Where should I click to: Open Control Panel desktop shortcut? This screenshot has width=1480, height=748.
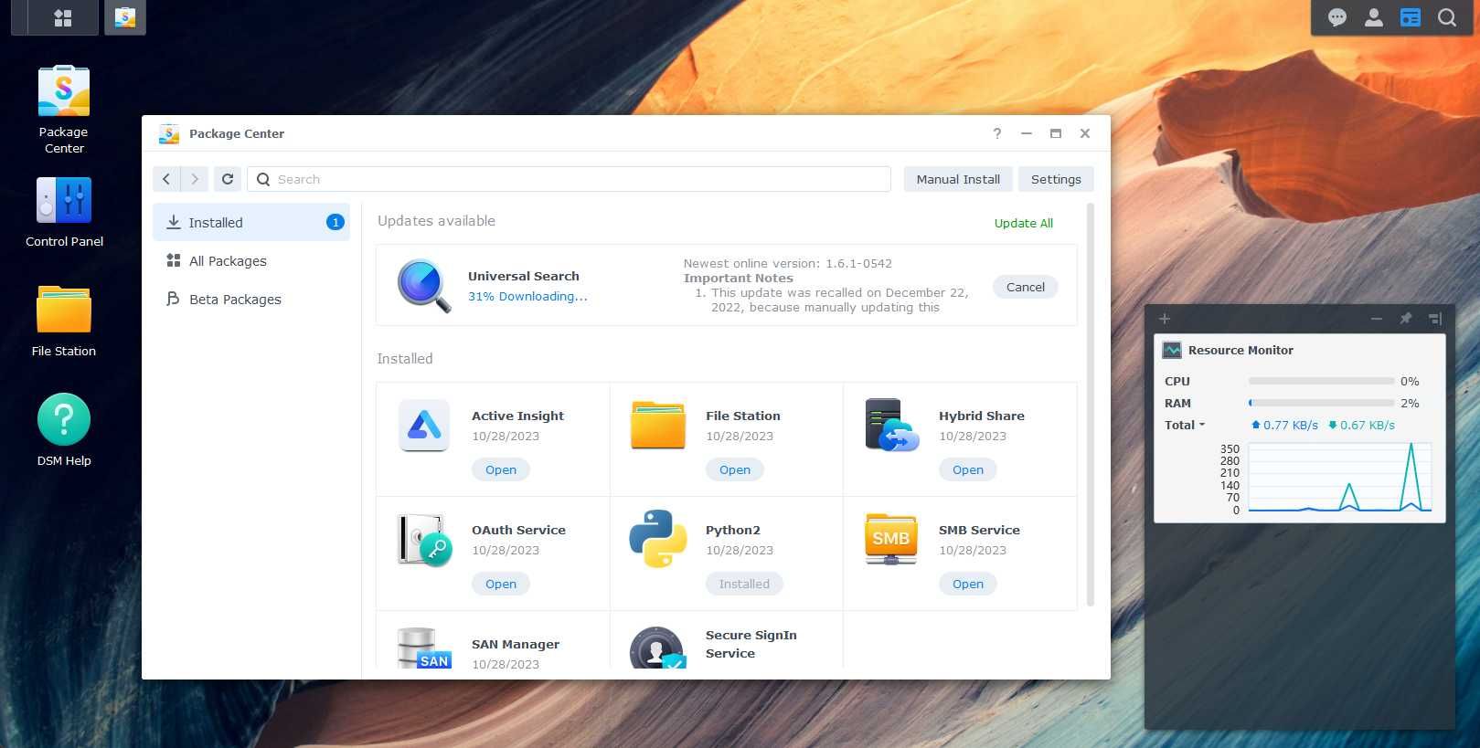(64, 212)
